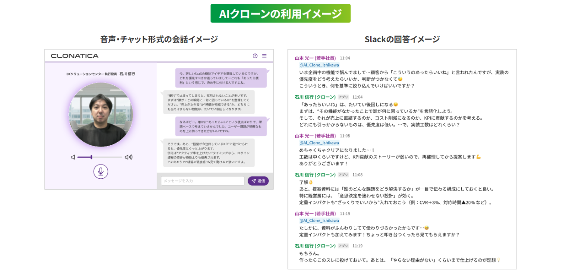
Task: Open 山本 光一 profile from the first Slack message
Action: [315, 58]
